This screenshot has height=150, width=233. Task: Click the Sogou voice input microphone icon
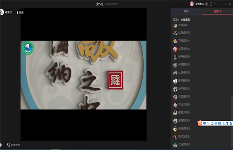tap(216, 123)
